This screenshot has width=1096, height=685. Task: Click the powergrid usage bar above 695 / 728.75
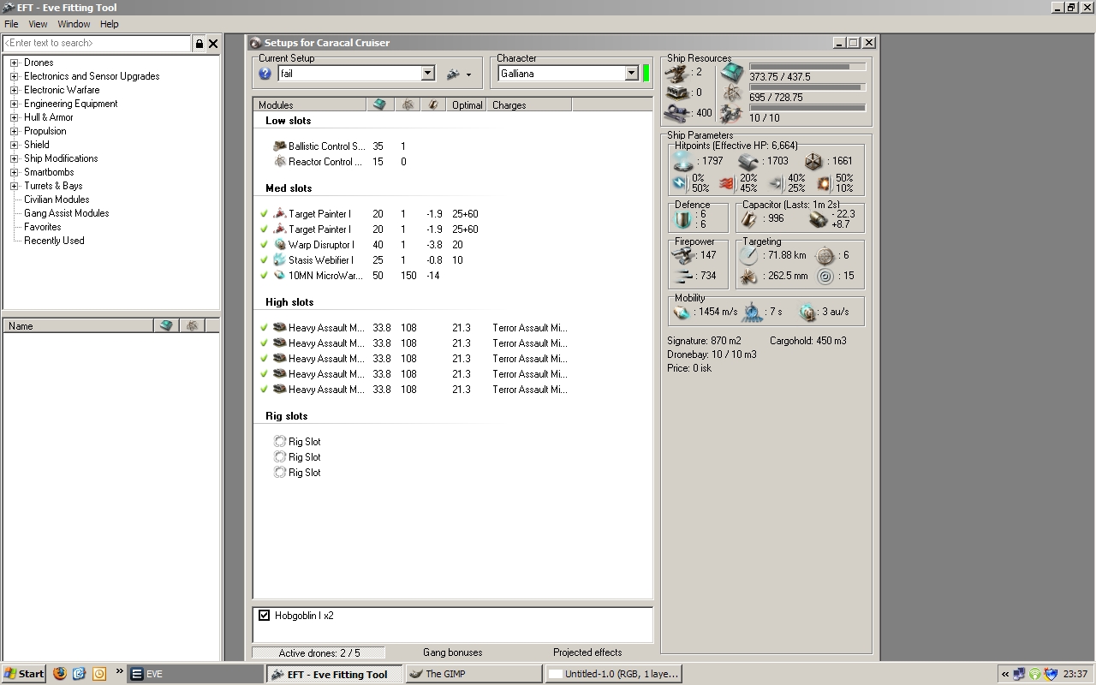(807, 86)
